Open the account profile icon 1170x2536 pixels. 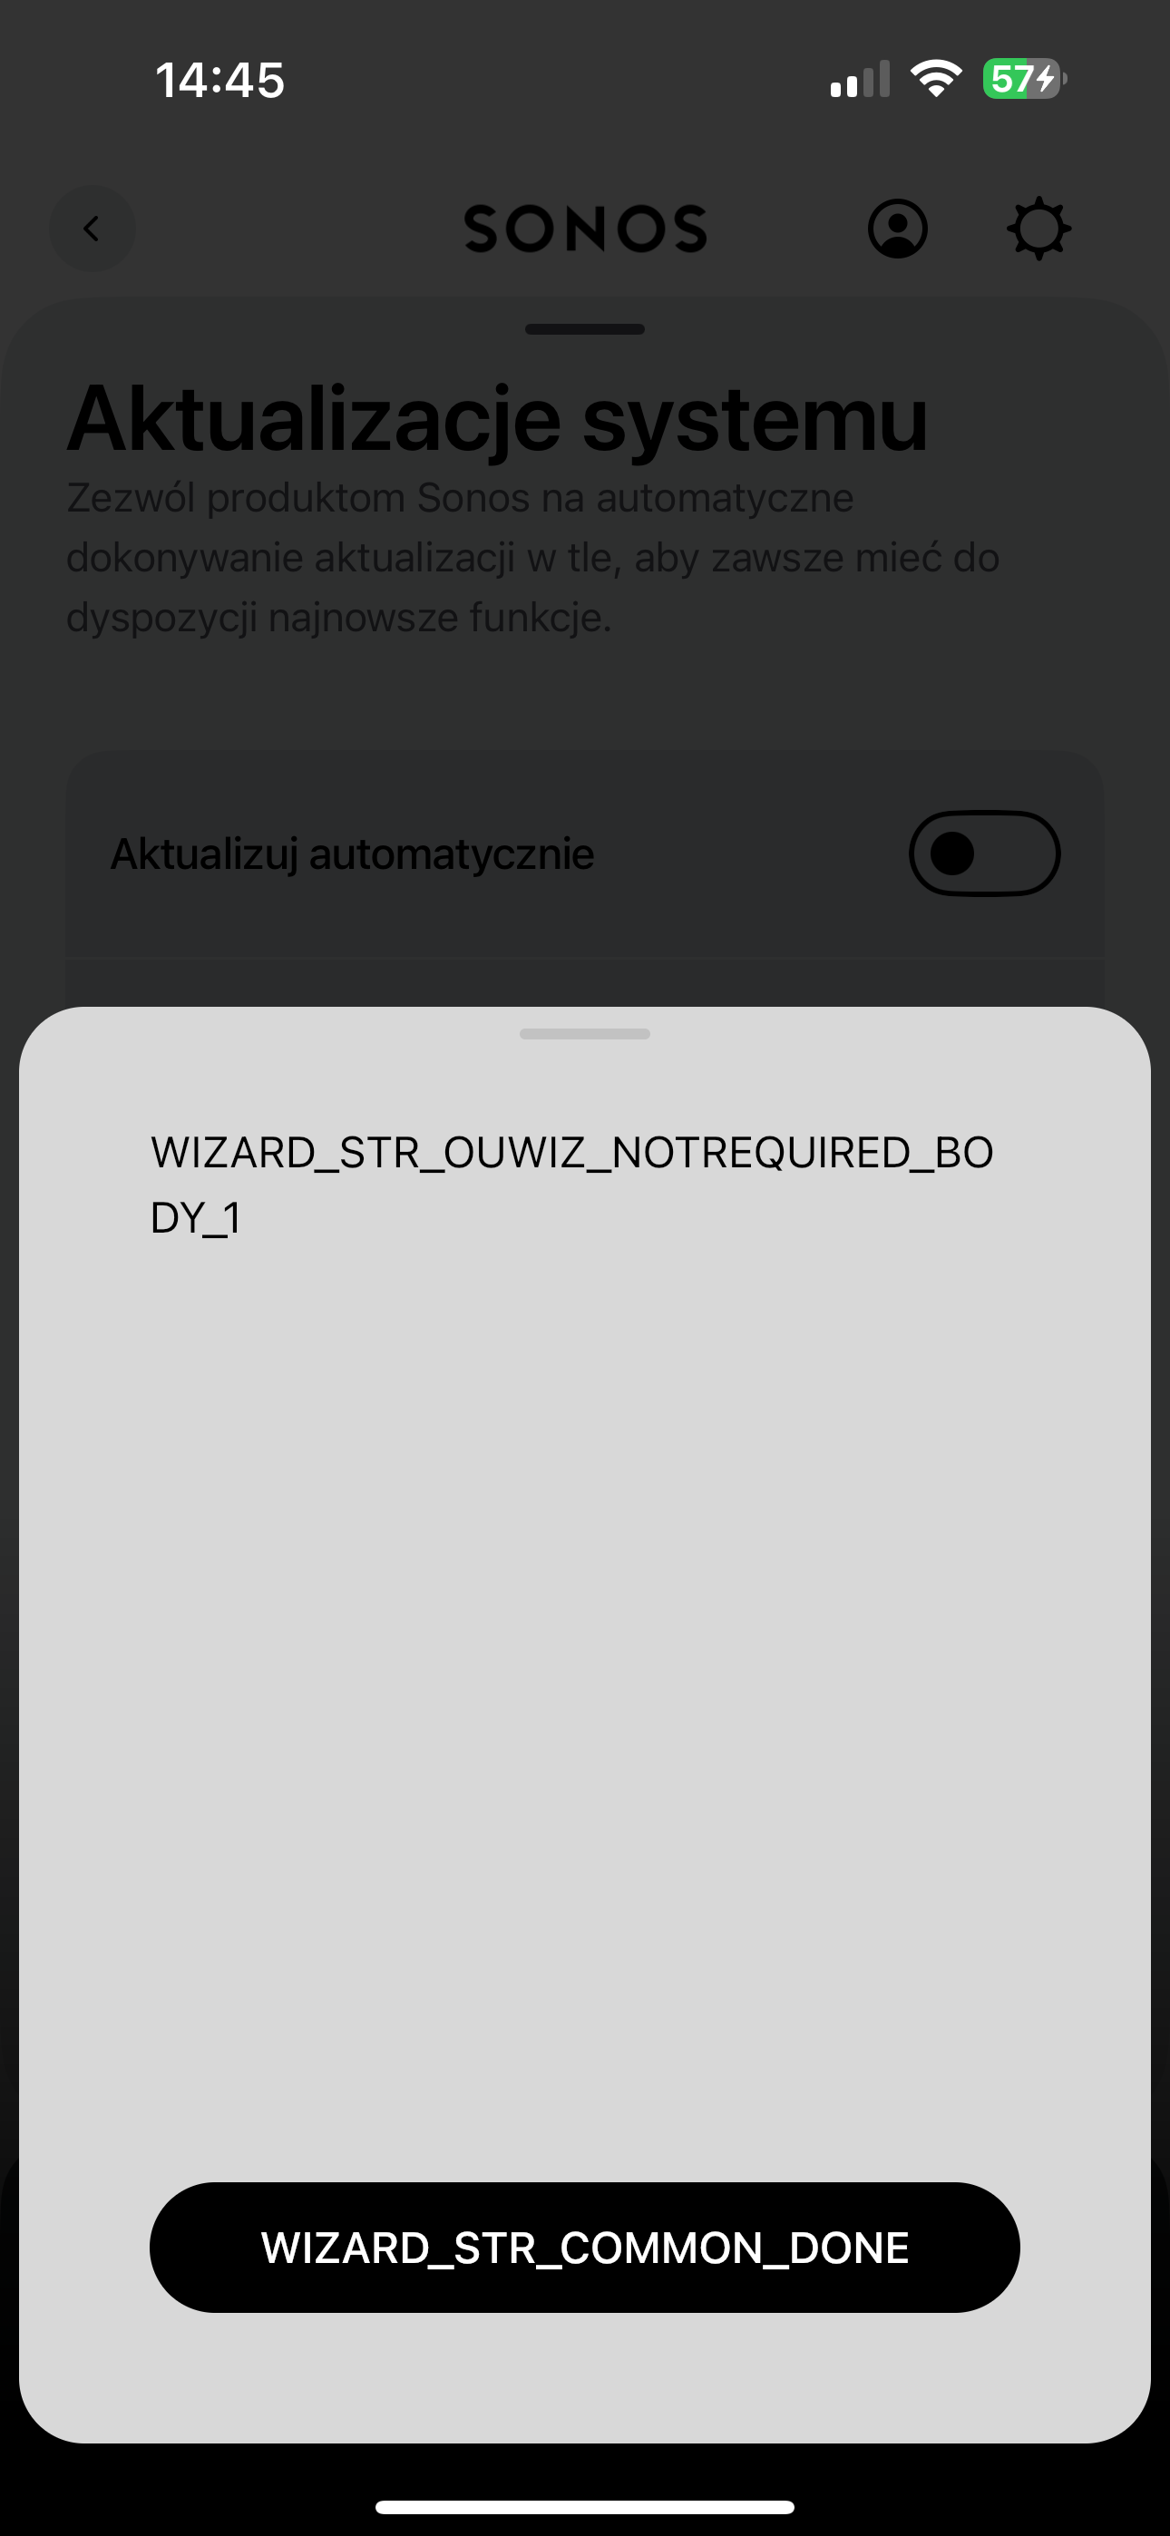coord(897,229)
